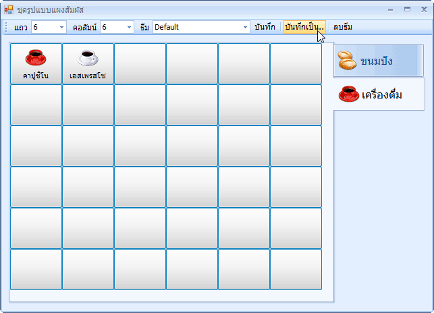Viewport: 434px width, 313px height.
Task: Switch to the ขนมปัง category tab
Action: [x=379, y=61]
